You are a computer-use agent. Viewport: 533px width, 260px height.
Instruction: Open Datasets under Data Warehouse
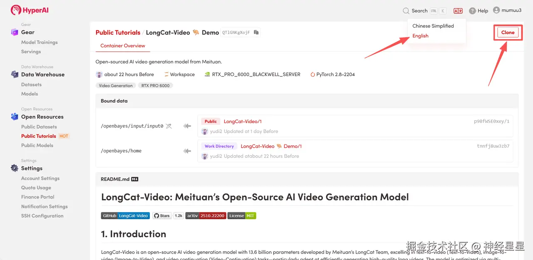click(x=32, y=84)
